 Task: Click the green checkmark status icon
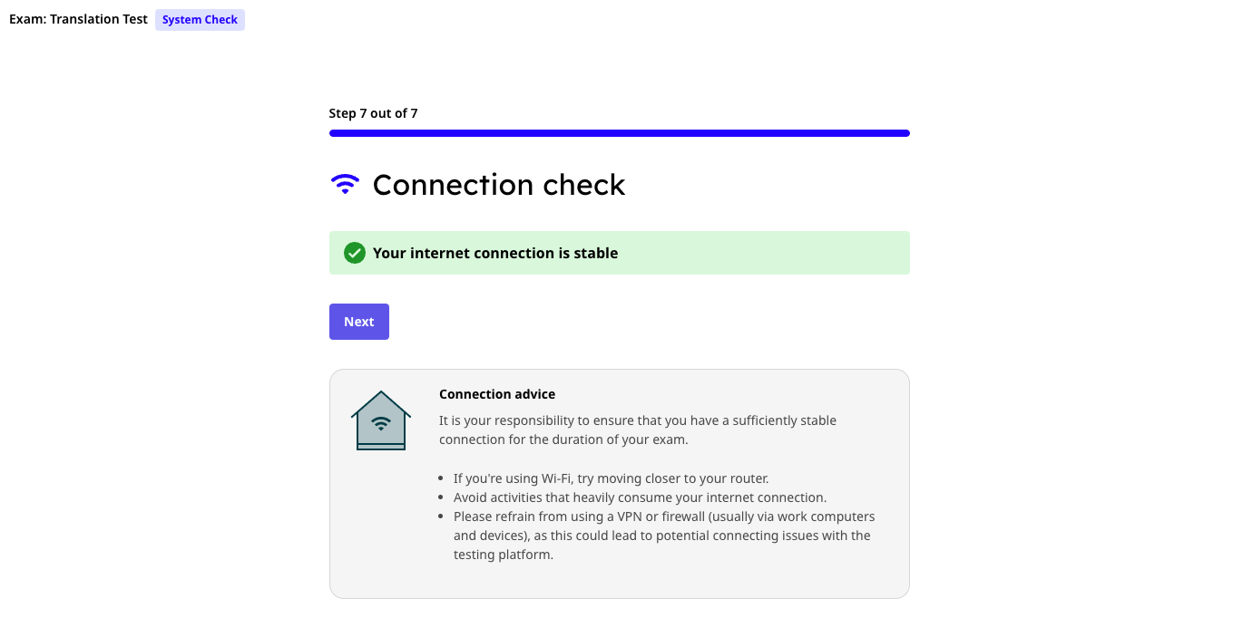tap(355, 253)
